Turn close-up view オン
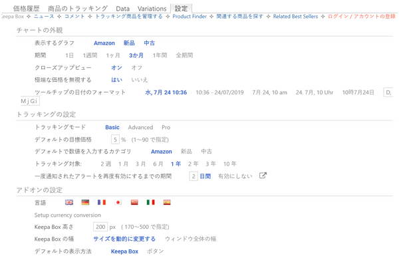This screenshot has height=258, width=399. coord(116,68)
